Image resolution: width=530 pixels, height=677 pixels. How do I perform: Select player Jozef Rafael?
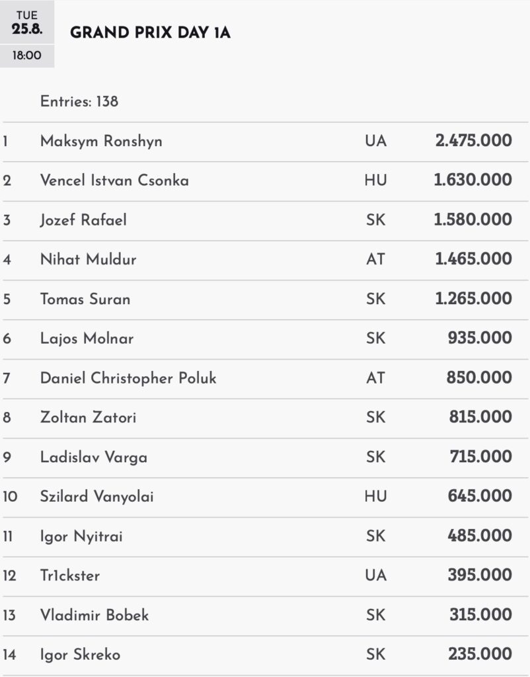83,220
